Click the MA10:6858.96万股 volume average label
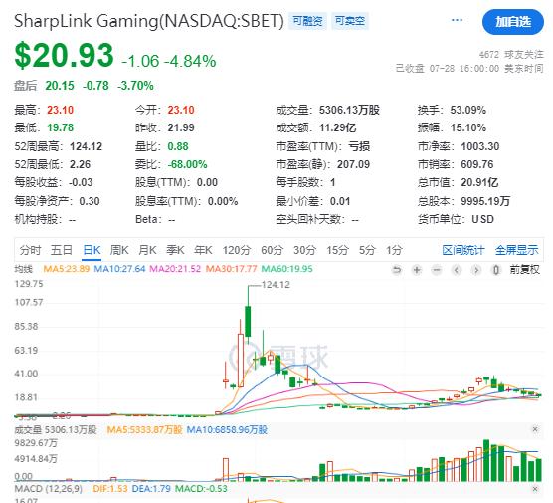 click(x=227, y=430)
